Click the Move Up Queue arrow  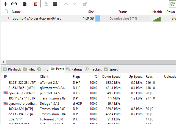click(x=66, y=4)
